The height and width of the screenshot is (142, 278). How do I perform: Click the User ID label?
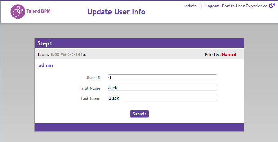pos(93,78)
